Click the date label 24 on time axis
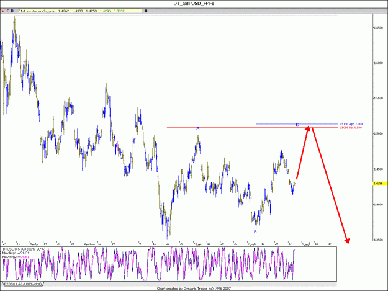The height and width of the screenshot is (291, 388). tap(5, 244)
